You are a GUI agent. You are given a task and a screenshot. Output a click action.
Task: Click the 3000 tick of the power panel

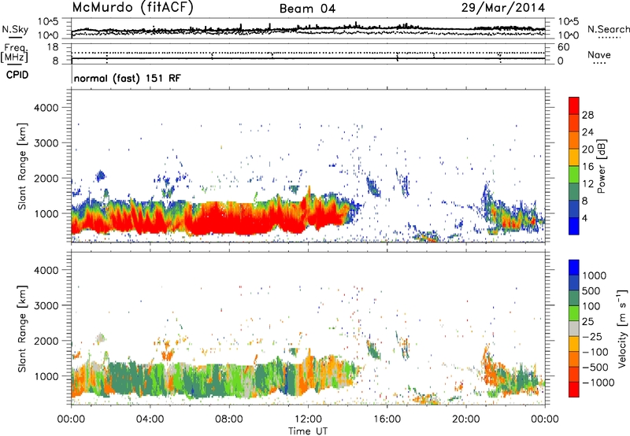[46, 143]
